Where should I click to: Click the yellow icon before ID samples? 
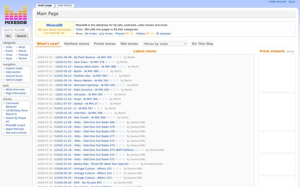pyautogui.click(x=152, y=34)
